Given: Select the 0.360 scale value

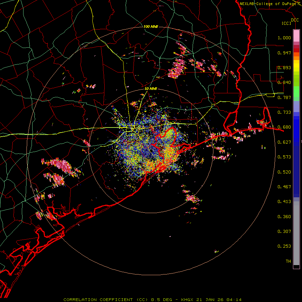Looking at the screenshot, I should [284, 217].
